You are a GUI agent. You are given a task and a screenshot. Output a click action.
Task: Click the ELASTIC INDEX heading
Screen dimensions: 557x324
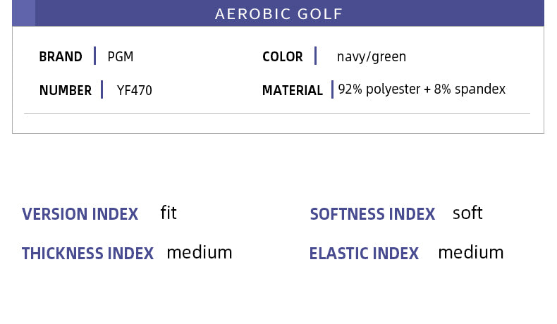[x=364, y=254]
